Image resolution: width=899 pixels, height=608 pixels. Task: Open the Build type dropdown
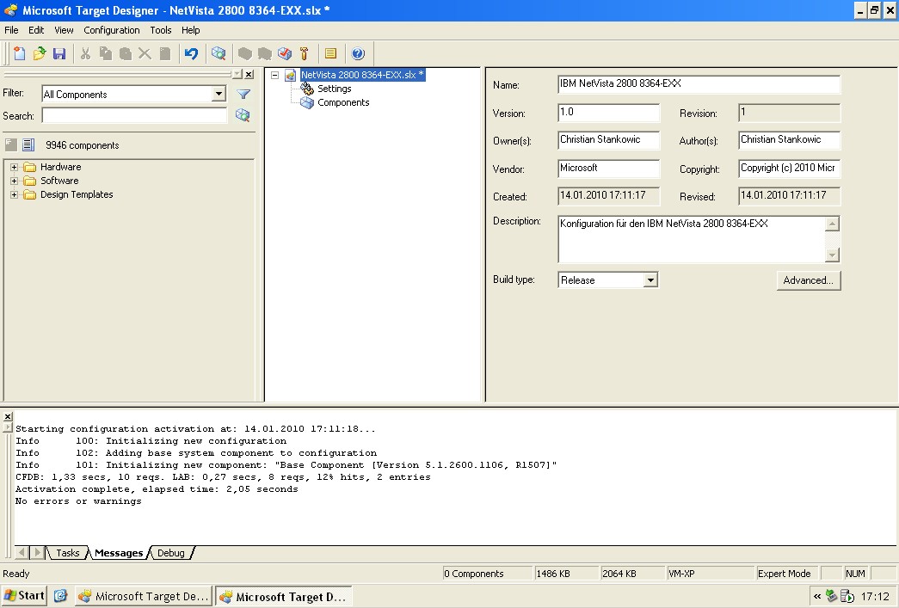point(650,280)
